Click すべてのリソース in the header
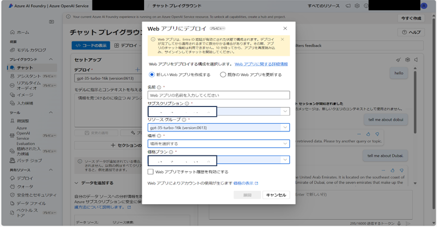The height and width of the screenshot is (227, 437). click(x=323, y=6)
